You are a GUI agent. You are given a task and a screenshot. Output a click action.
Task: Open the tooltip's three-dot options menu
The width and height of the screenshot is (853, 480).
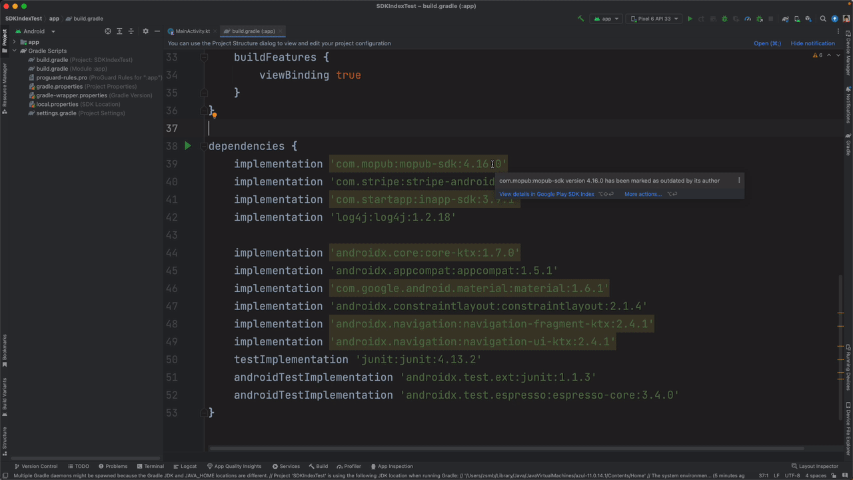(x=738, y=180)
